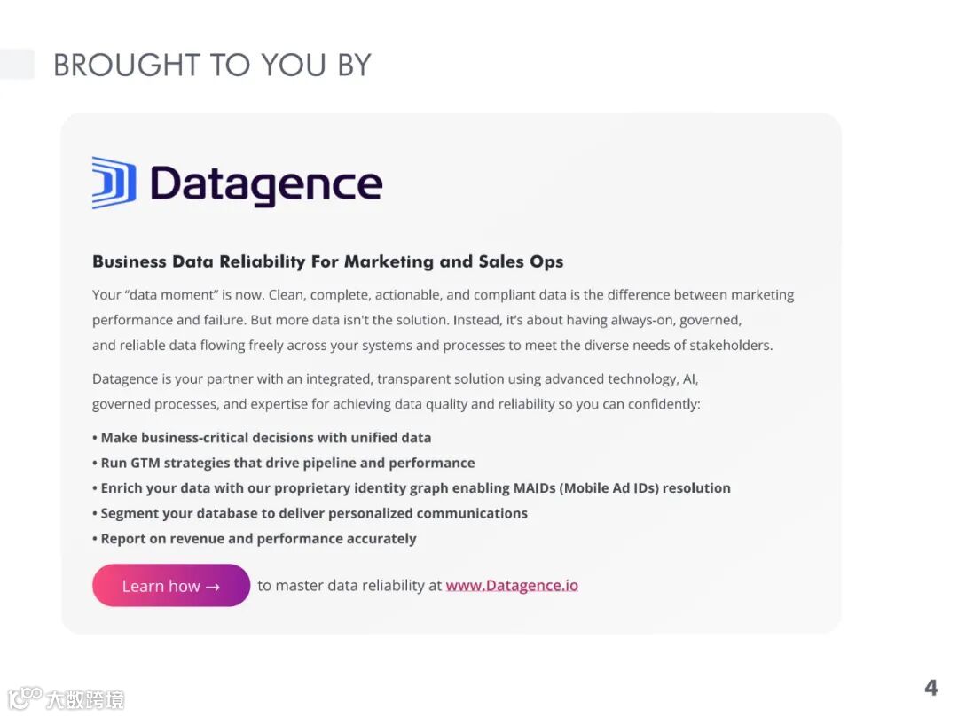The width and height of the screenshot is (958, 717).
Task: Open the www.Datagence.io link
Action: click(x=512, y=586)
